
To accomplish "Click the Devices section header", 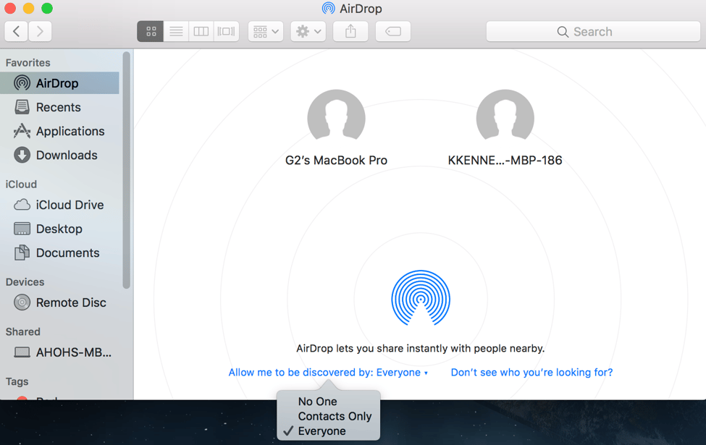I will click(x=25, y=282).
